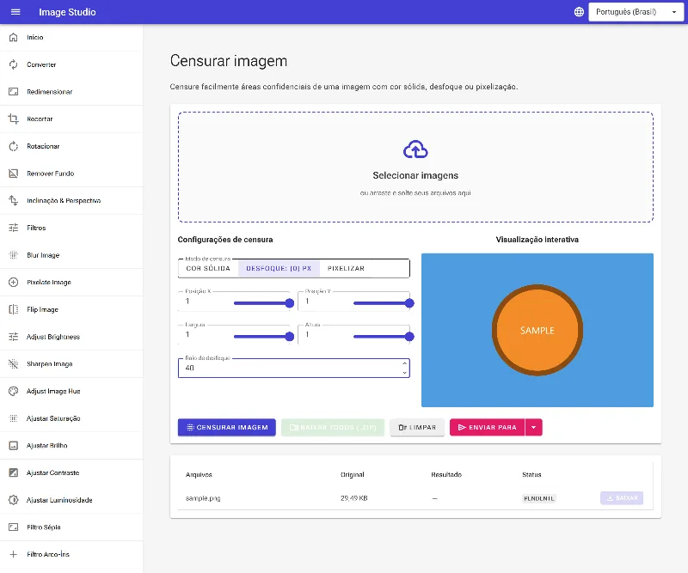
Task: Increase blur radius with up stepper
Action: click(x=404, y=363)
